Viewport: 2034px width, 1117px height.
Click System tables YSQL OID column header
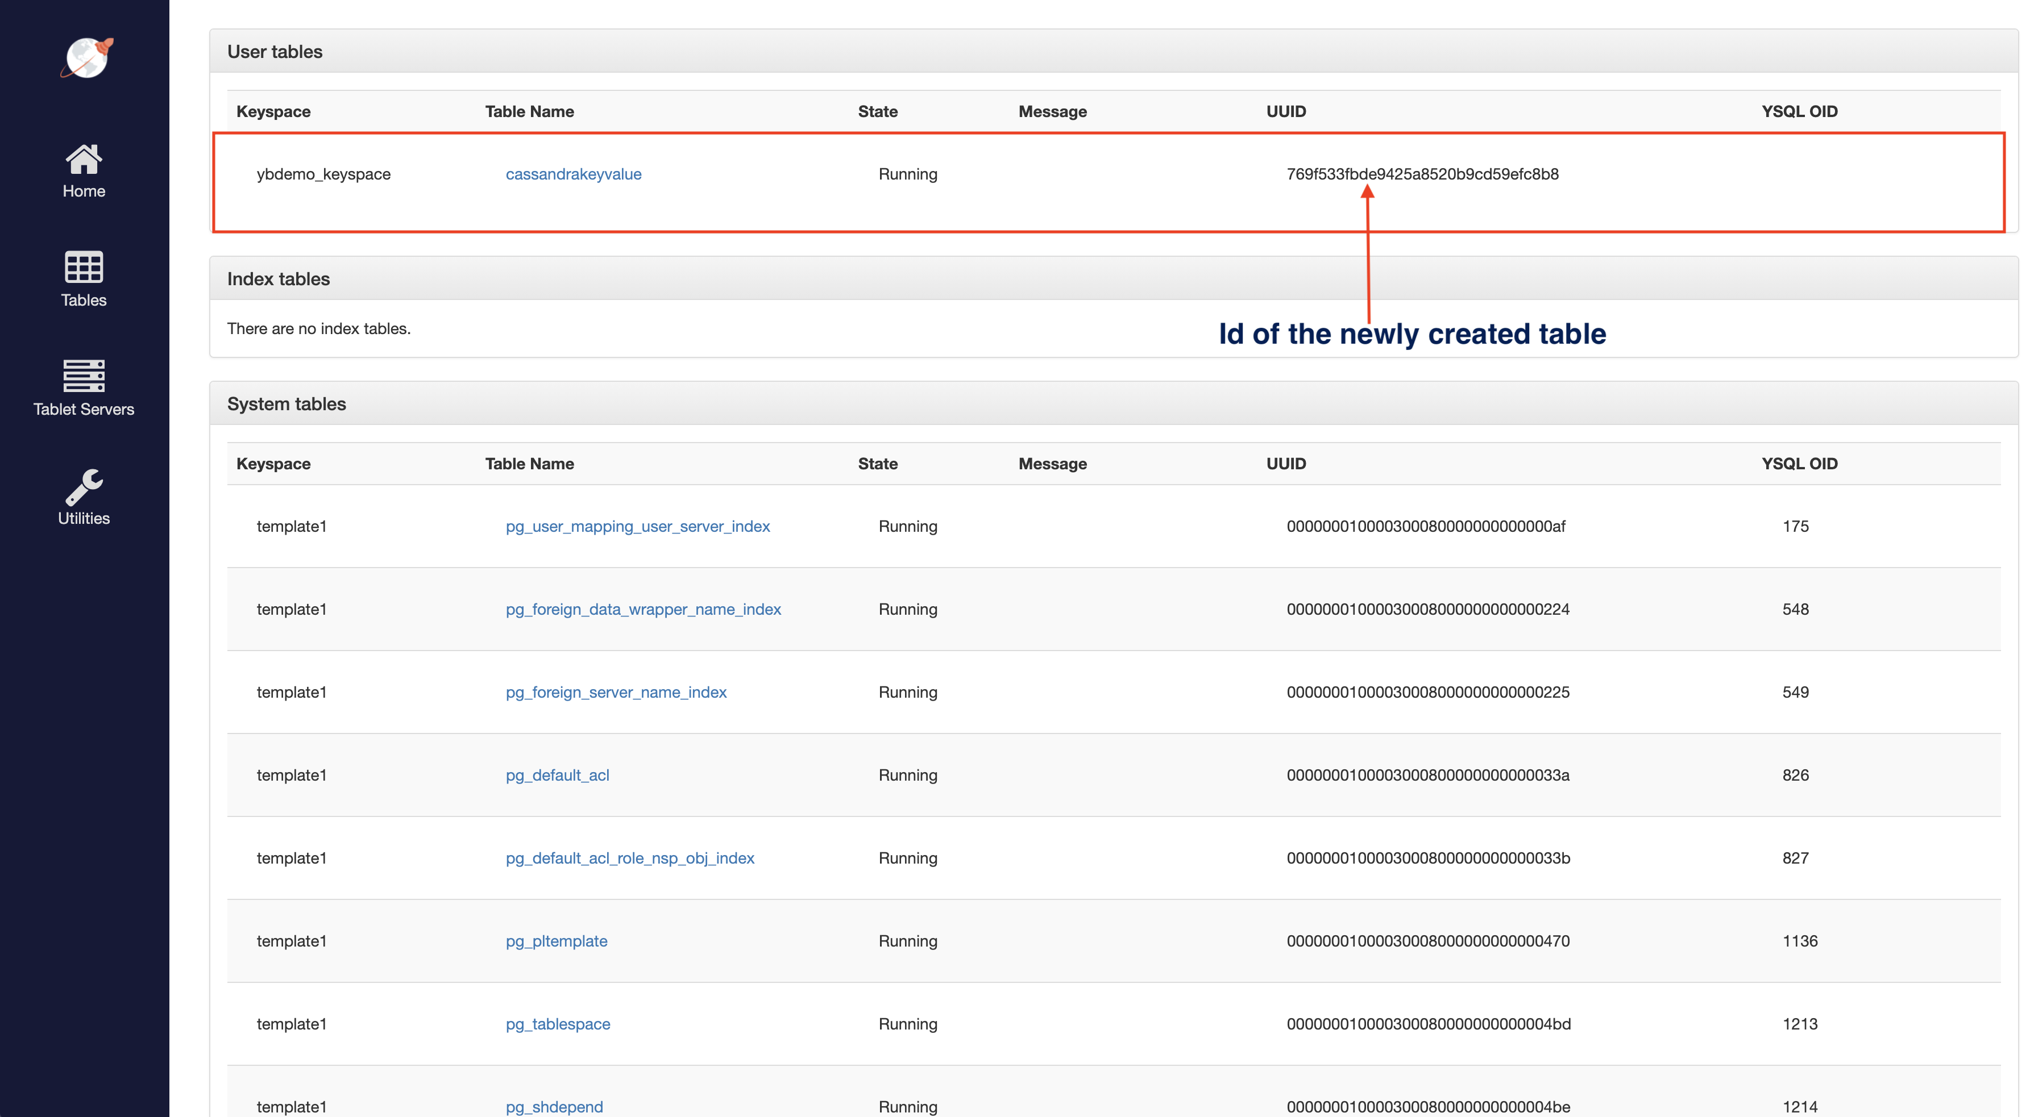(1799, 464)
